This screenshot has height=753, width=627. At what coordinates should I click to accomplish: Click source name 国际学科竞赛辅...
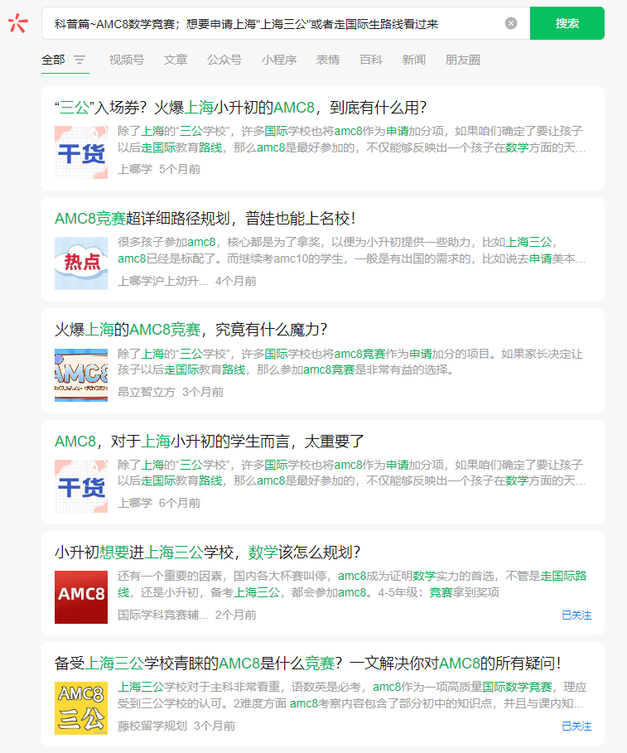click(162, 615)
